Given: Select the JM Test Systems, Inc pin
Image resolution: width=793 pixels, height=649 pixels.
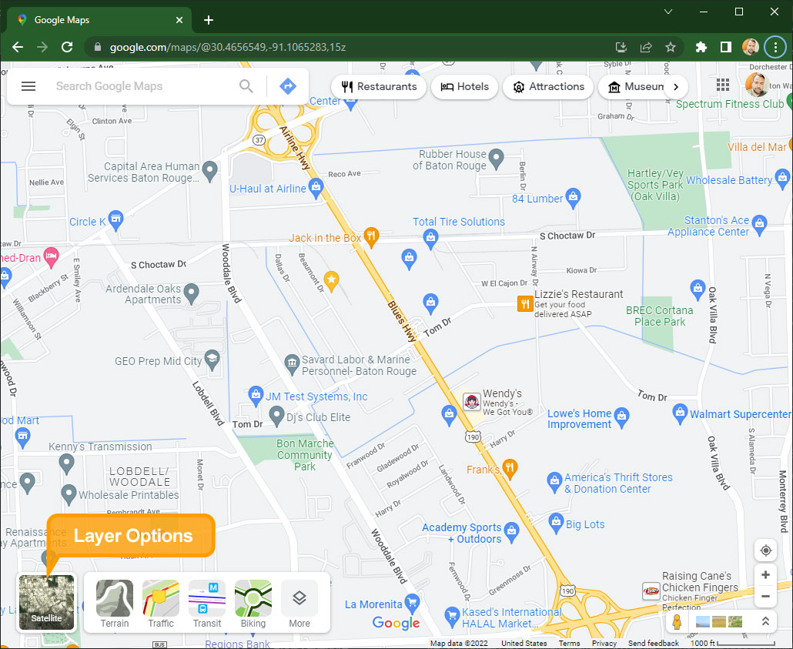Looking at the screenshot, I should 256,395.
